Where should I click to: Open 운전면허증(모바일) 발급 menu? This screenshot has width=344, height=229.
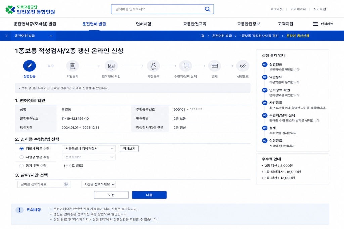pos(35,24)
